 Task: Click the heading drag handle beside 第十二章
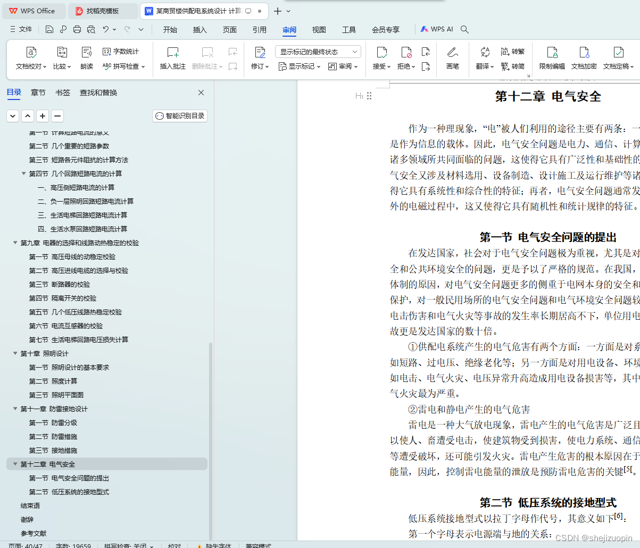coord(369,96)
